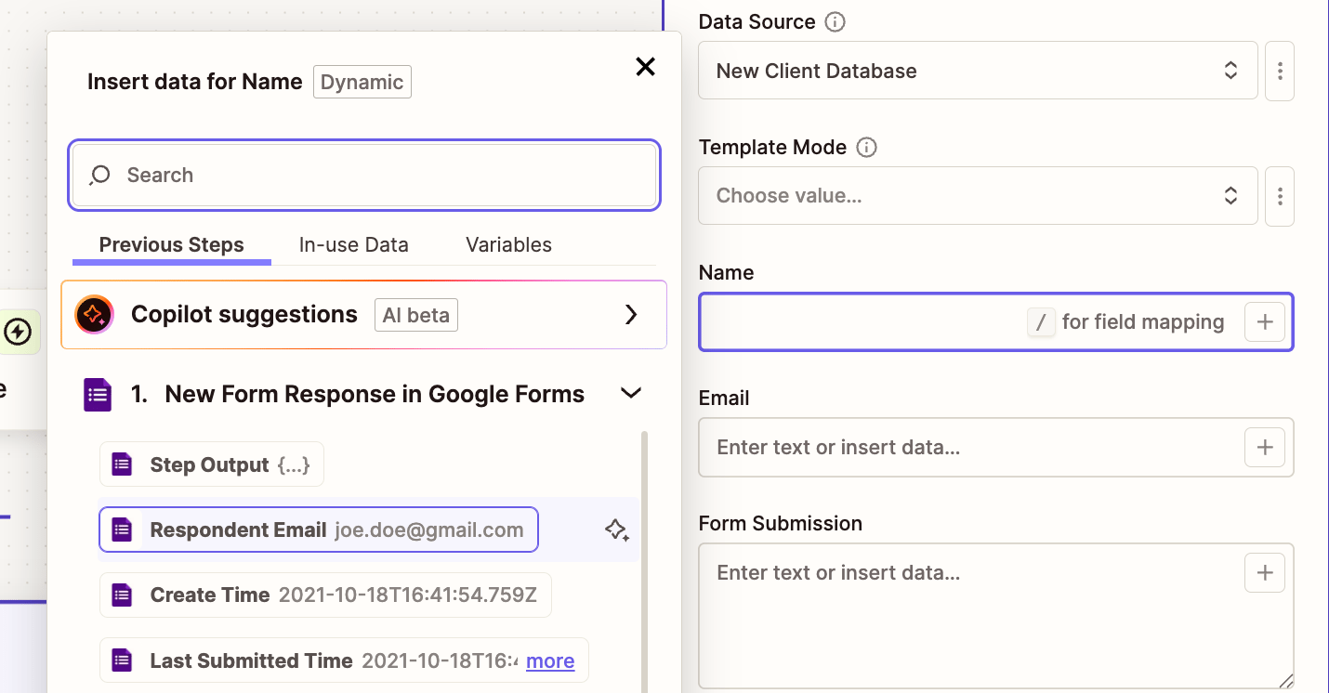Click the info icon next to Template Mode
The width and height of the screenshot is (1329, 693).
pyautogui.click(x=866, y=147)
